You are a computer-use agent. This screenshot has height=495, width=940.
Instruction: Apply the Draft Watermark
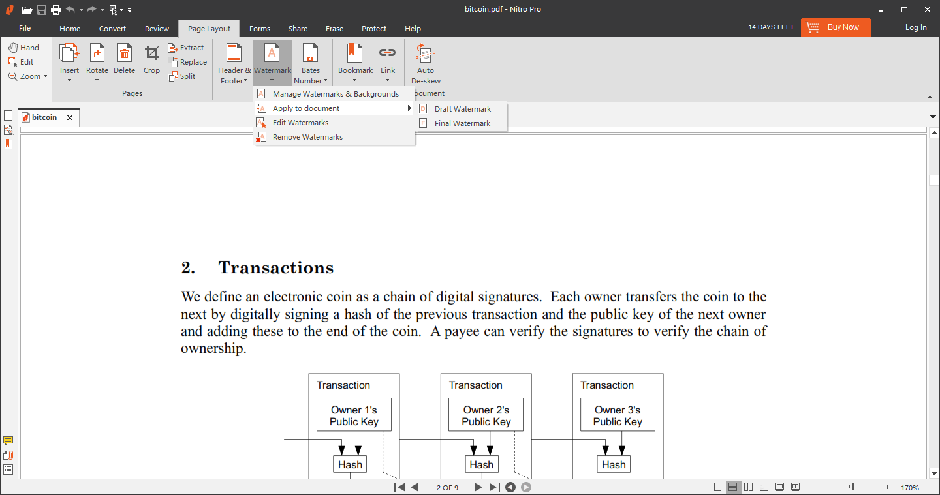click(x=461, y=109)
